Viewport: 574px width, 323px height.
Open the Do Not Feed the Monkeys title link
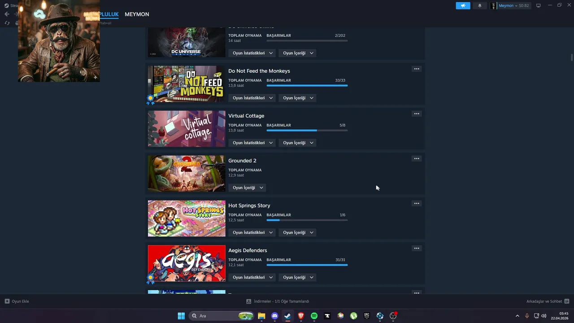(259, 71)
